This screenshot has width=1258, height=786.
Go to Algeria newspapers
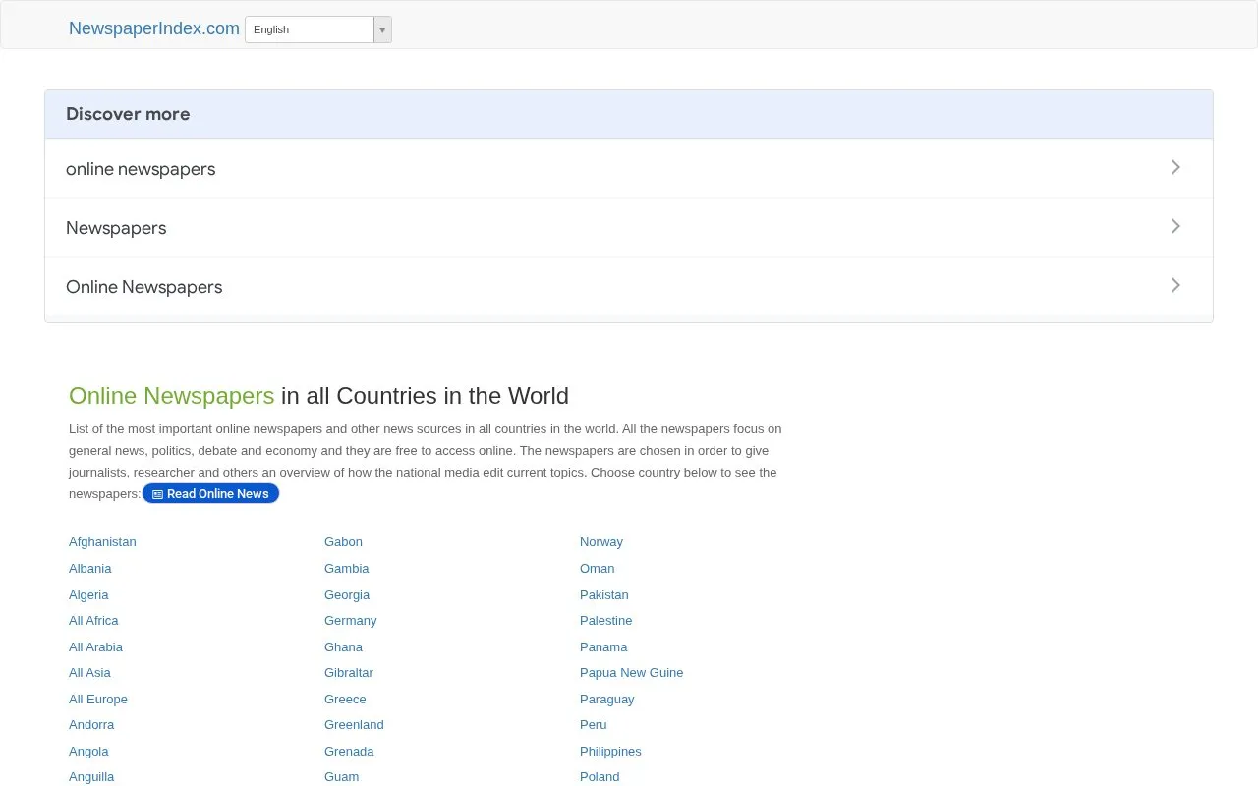(x=88, y=595)
